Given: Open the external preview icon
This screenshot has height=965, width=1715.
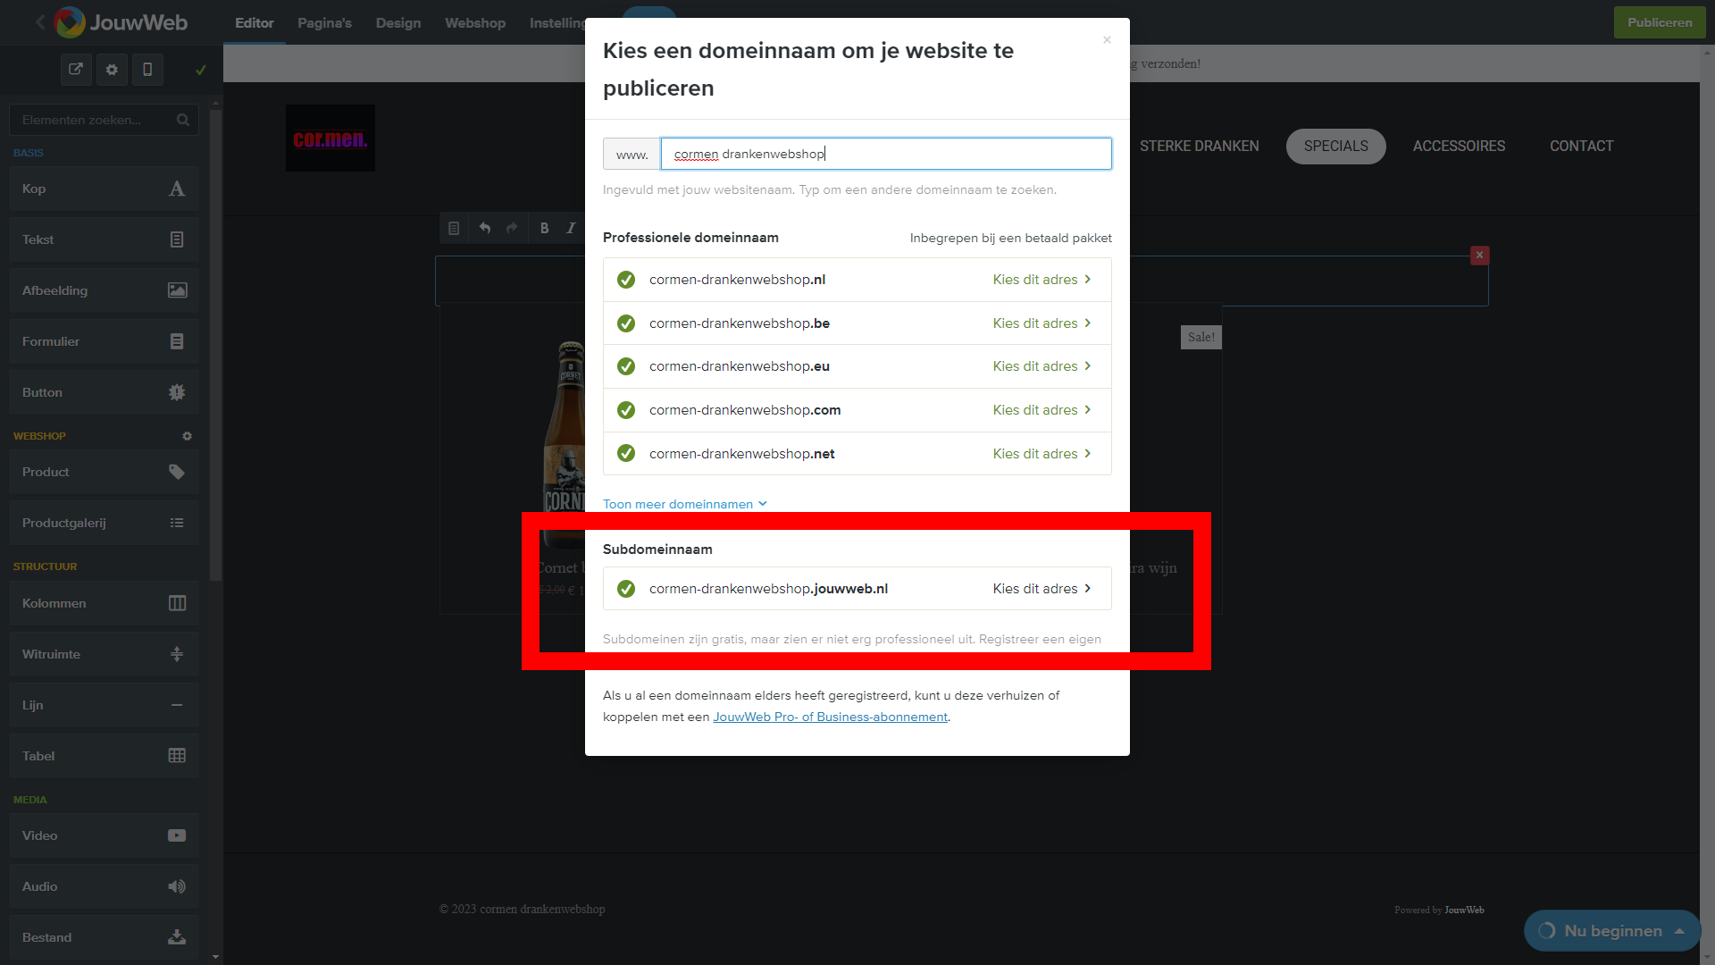Looking at the screenshot, I should [76, 69].
